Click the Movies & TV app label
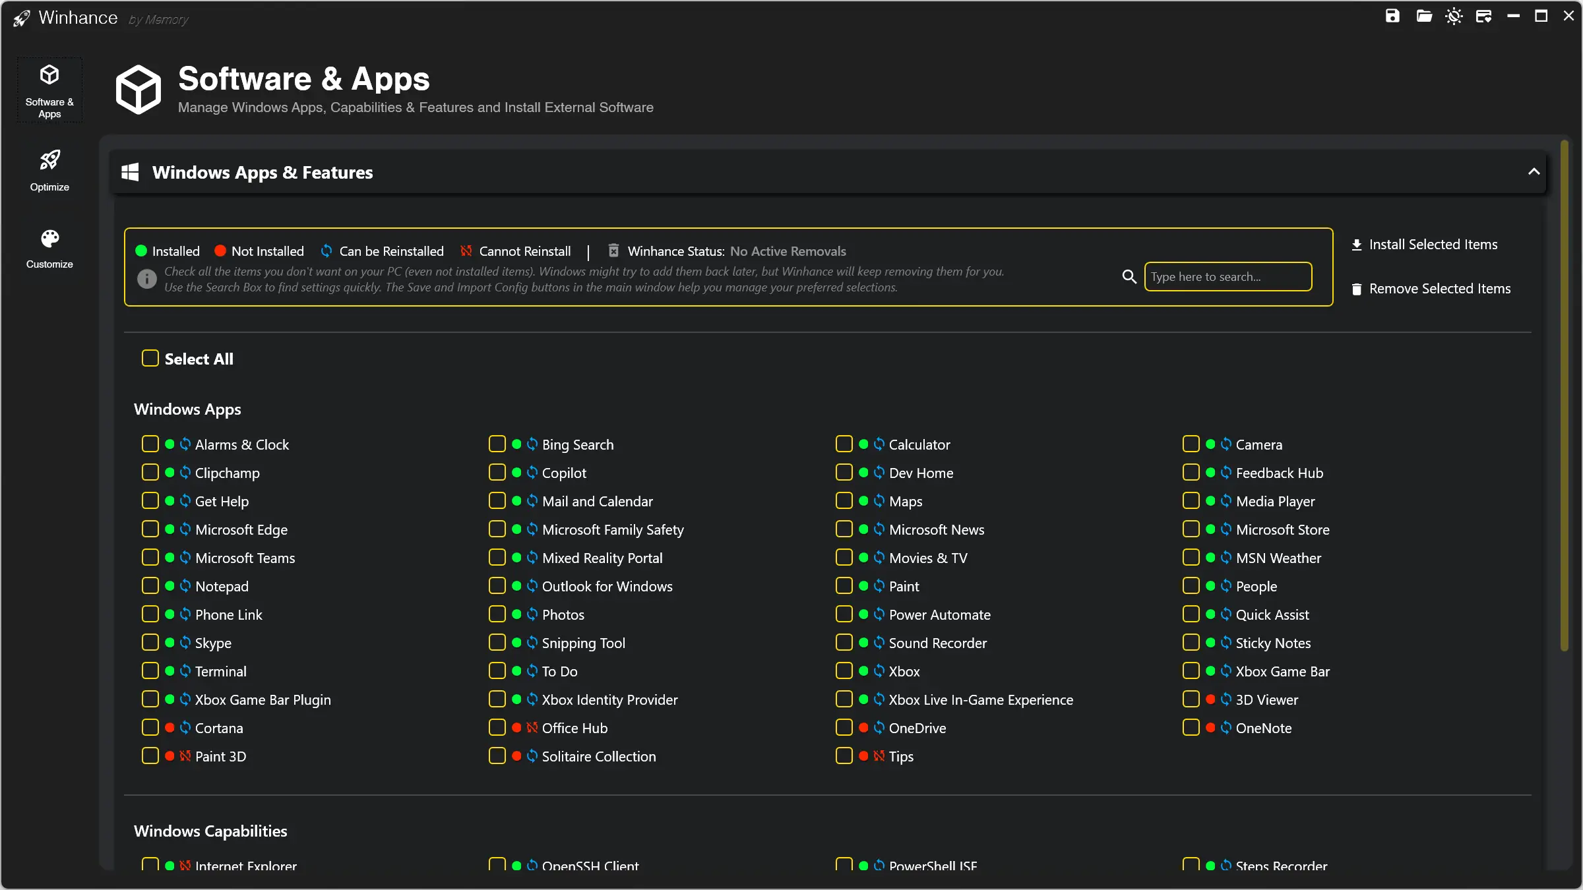 coord(928,558)
